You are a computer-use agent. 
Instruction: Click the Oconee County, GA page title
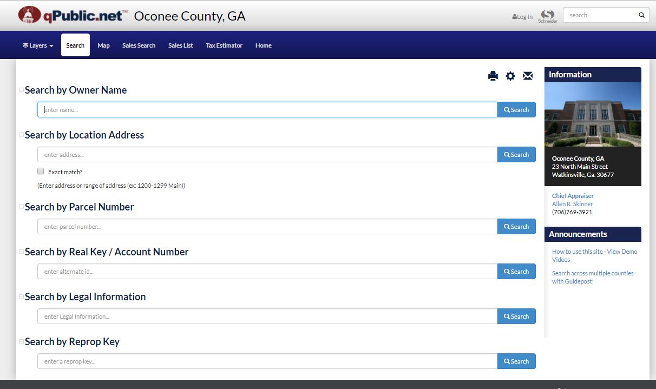pyautogui.click(x=189, y=16)
